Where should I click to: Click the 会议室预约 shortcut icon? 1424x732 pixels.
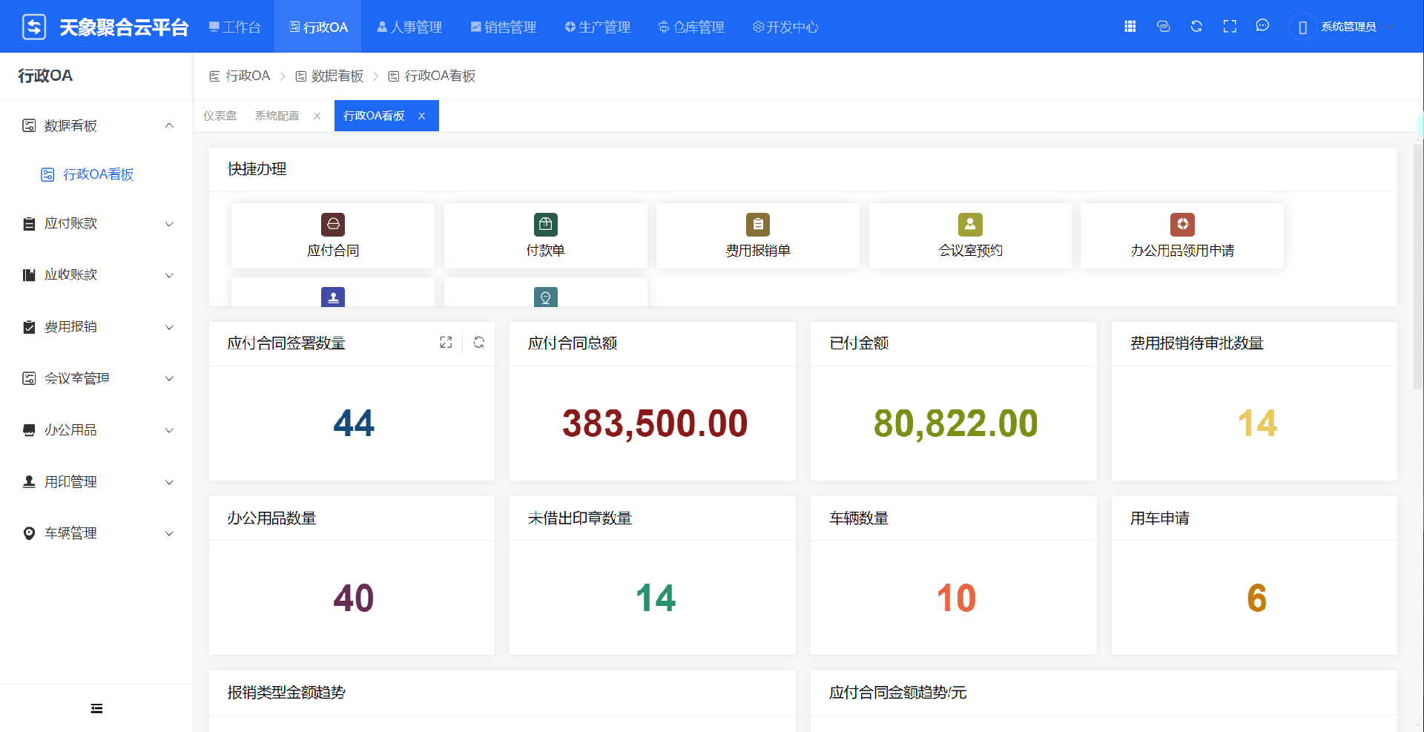(970, 224)
